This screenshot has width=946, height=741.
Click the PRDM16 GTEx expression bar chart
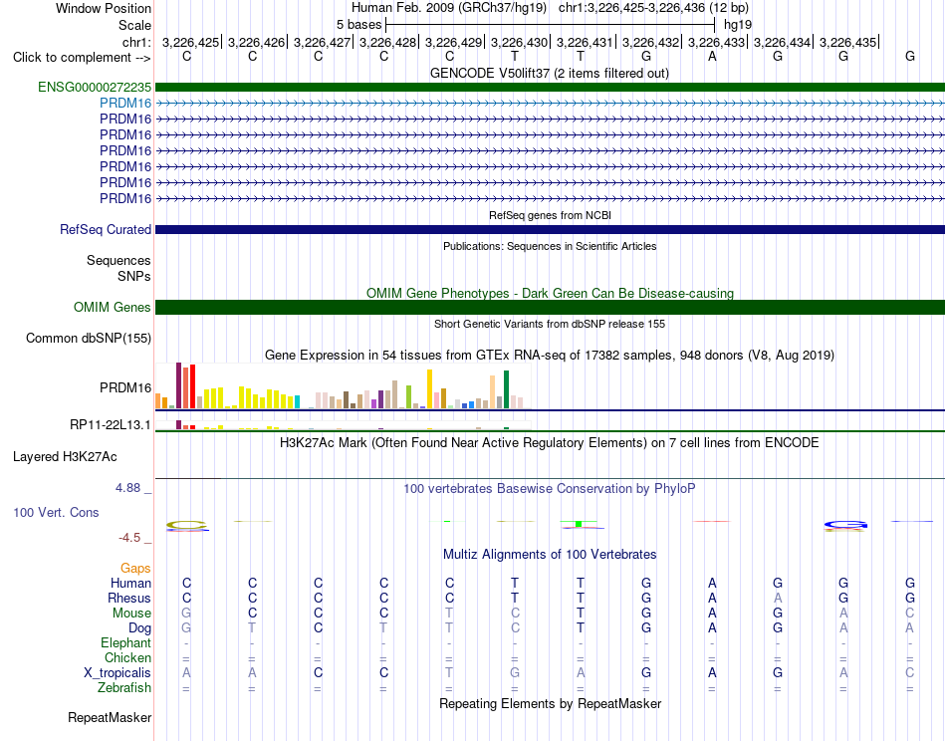click(343, 386)
